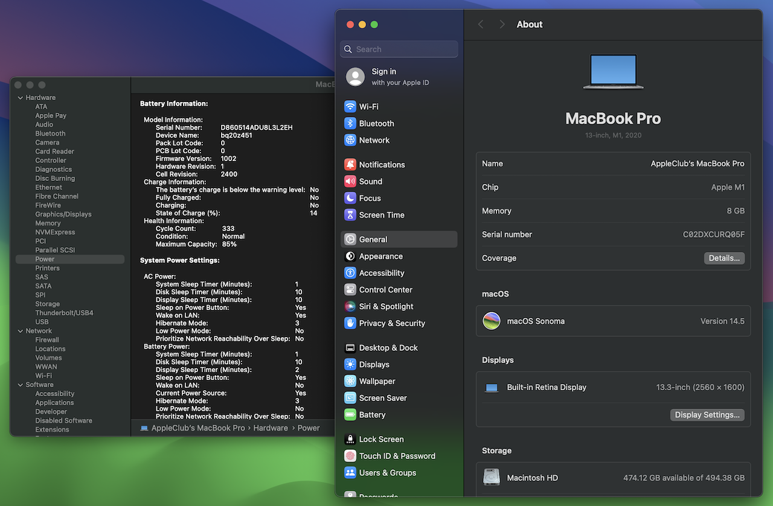Open Displays icon in sidebar
This screenshot has width=773, height=506.
pos(350,365)
